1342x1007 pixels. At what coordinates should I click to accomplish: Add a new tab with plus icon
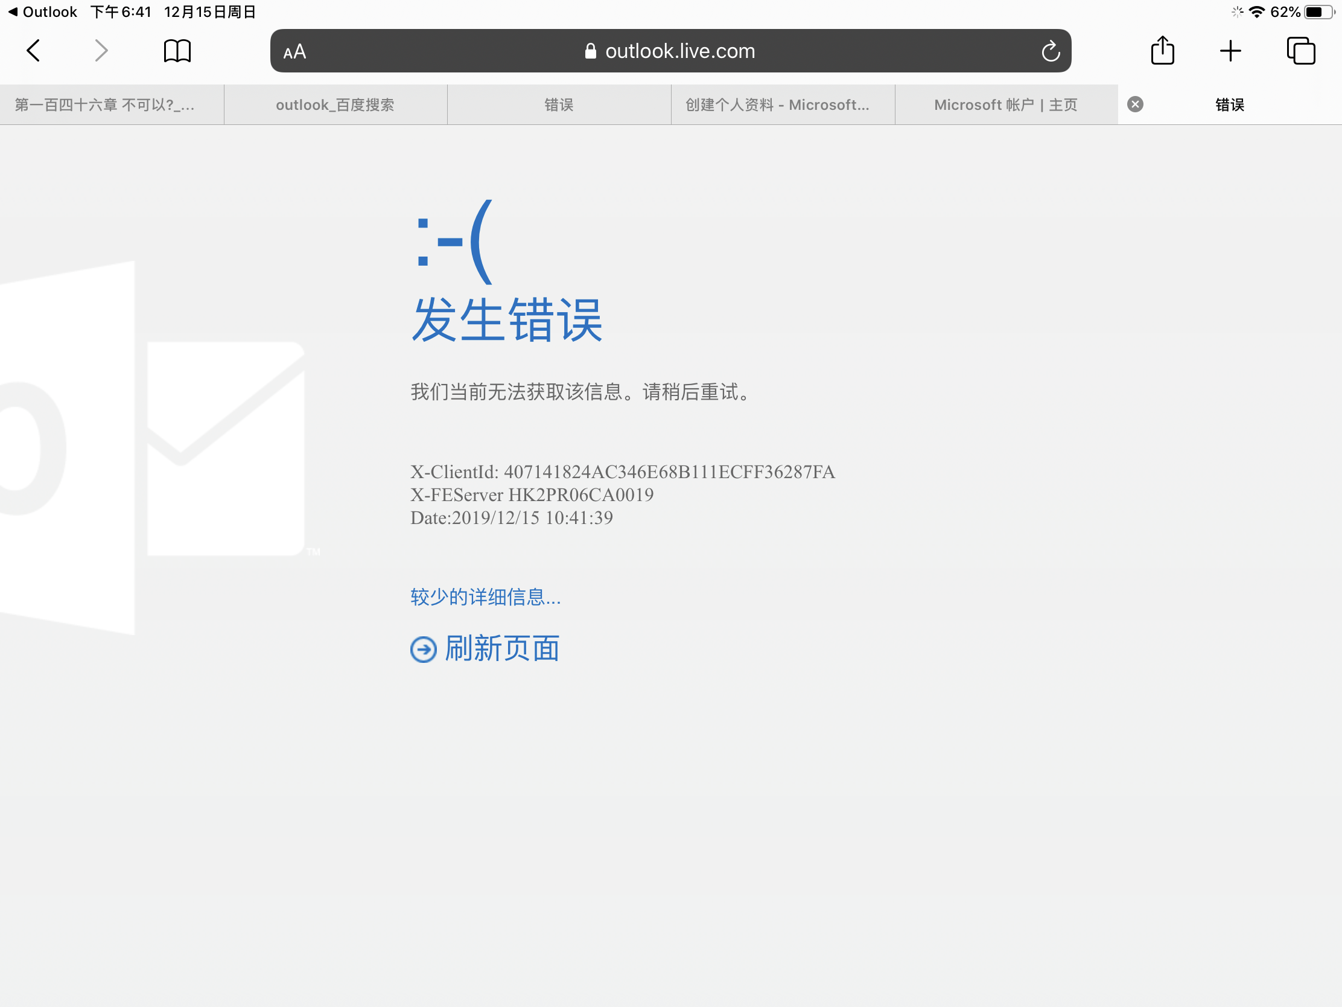click(1230, 50)
